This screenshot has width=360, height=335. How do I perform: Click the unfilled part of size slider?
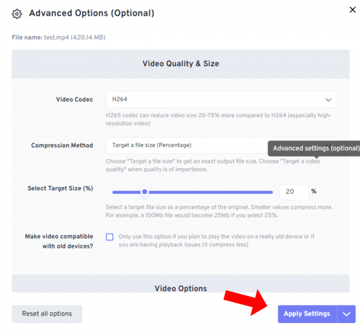[x=210, y=192]
